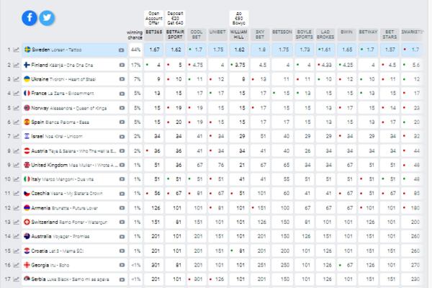Screen dimensions: 432x288
Task: Open the France La Zarra entry
Action: click(x=62, y=94)
